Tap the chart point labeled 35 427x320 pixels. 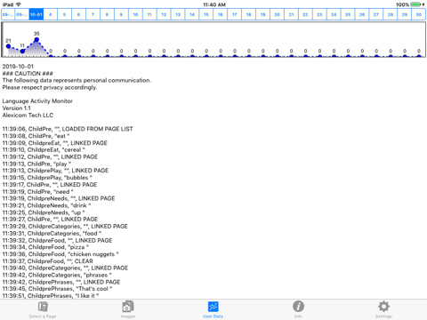[x=36, y=40]
